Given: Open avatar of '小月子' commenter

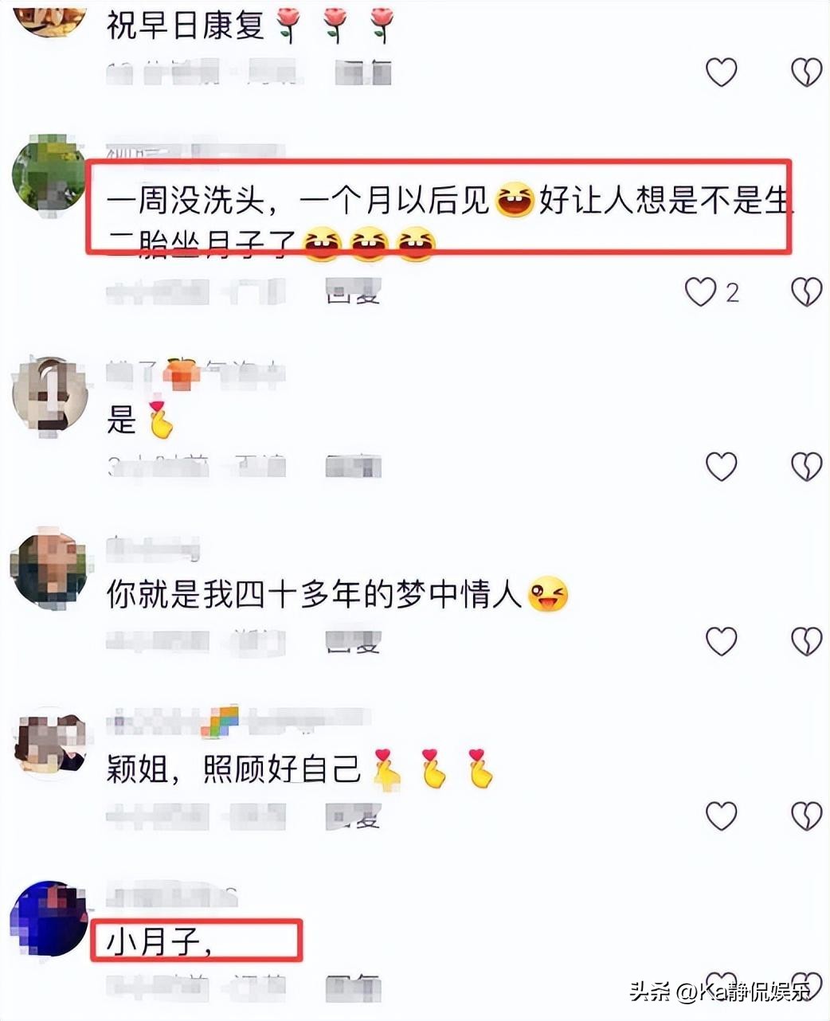Looking at the screenshot, I should tap(49, 919).
